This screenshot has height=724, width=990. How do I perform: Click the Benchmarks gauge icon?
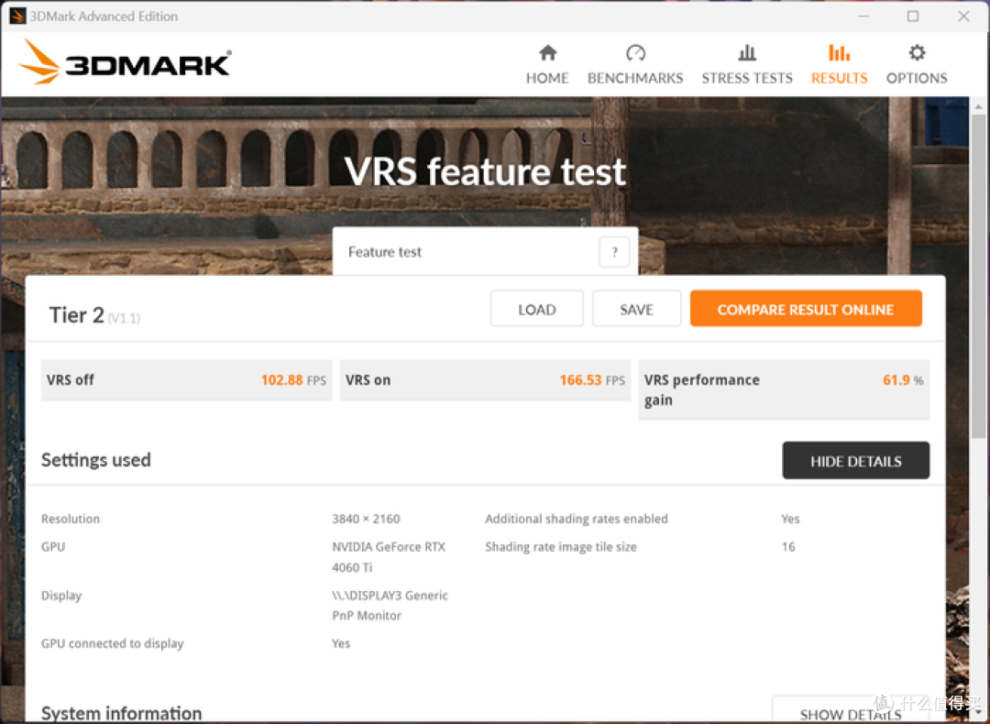(635, 52)
